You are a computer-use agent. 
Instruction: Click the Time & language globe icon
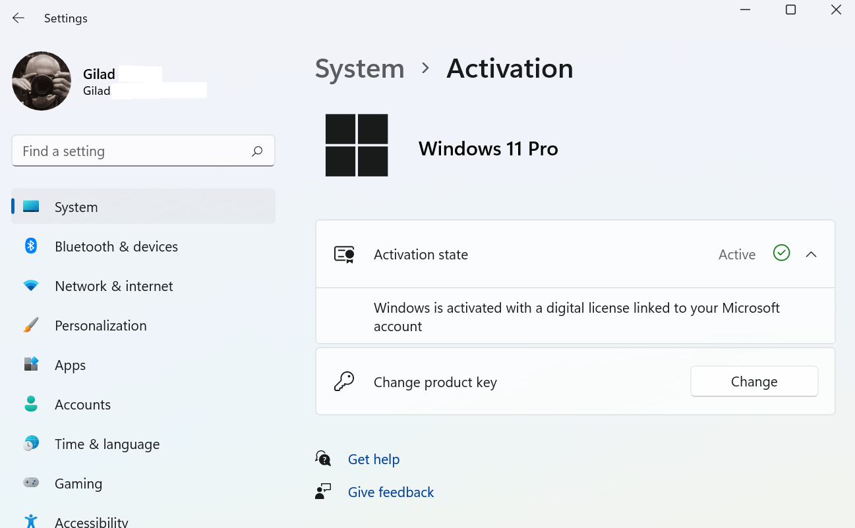click(x=31, y=444)
